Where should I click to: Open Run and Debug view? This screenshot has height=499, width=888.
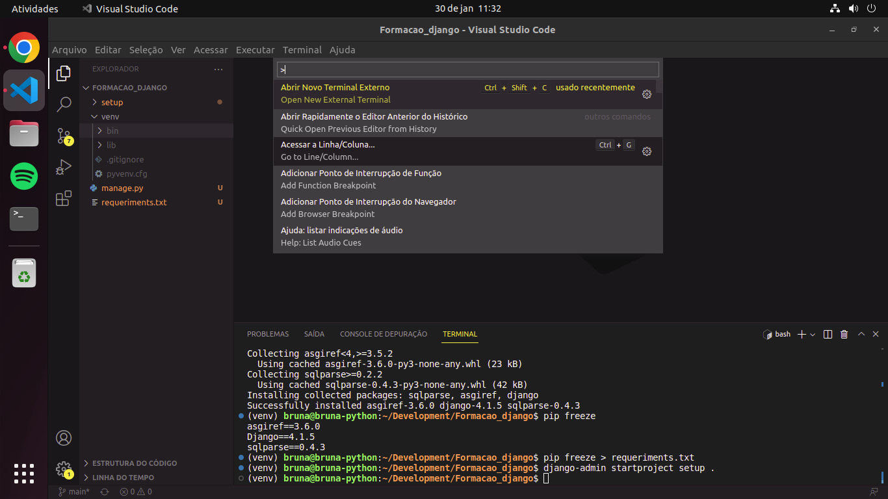click(64, 167)
